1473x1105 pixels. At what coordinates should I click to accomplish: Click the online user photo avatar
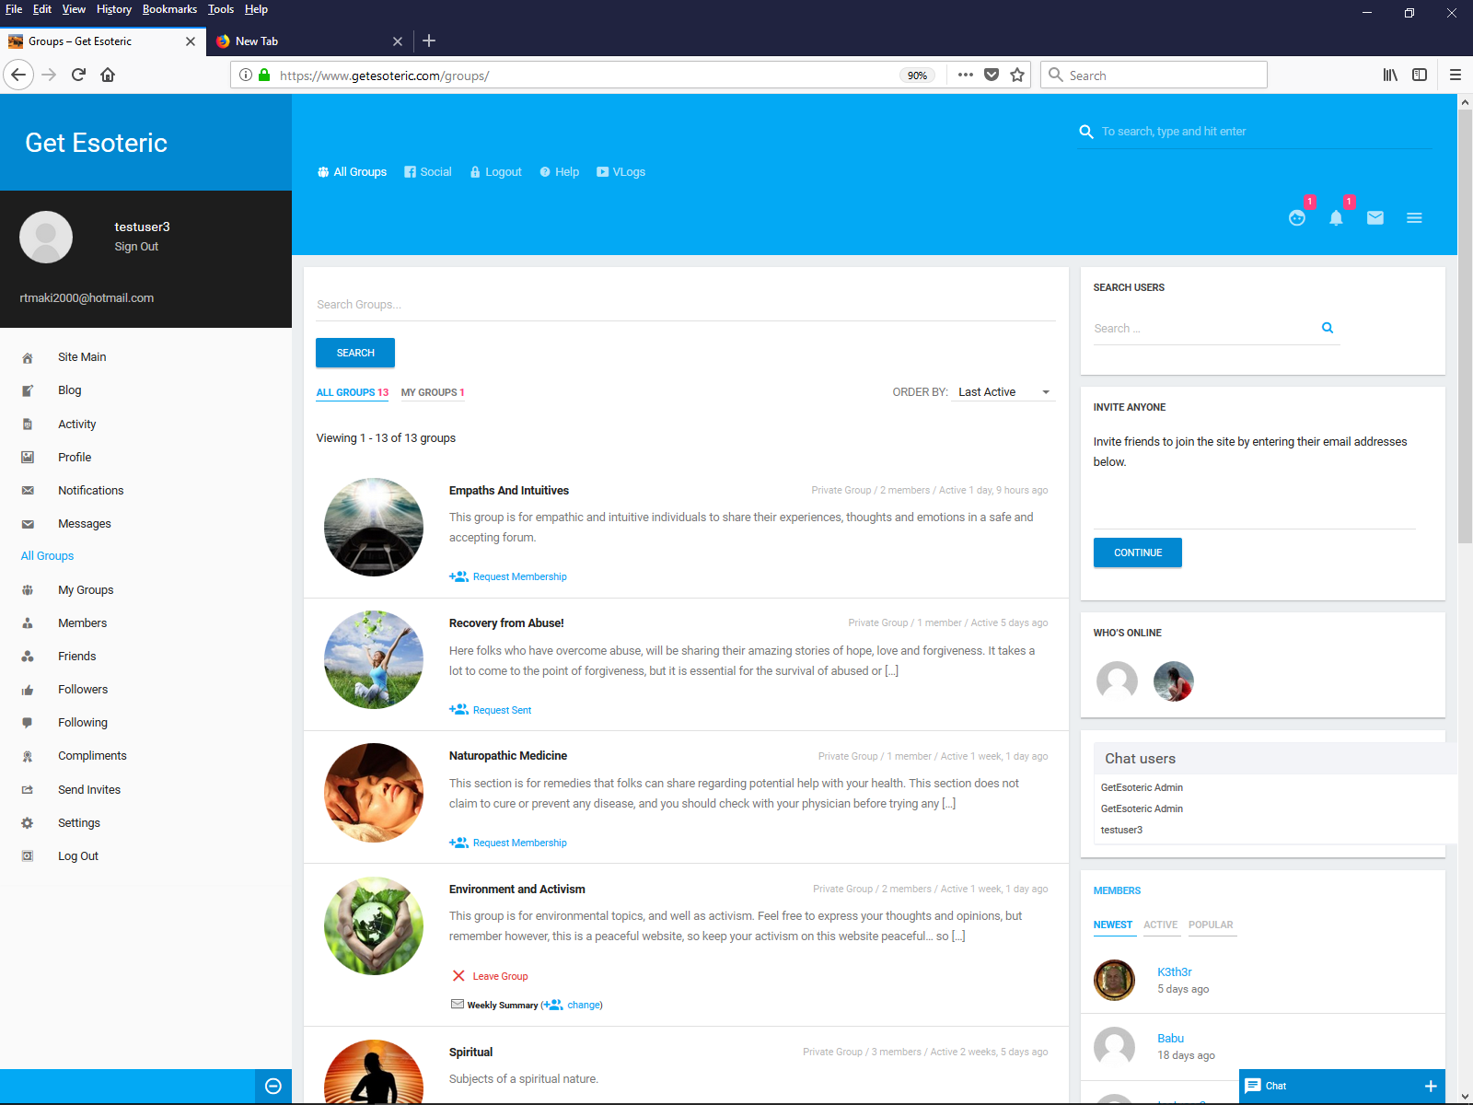1173,681
